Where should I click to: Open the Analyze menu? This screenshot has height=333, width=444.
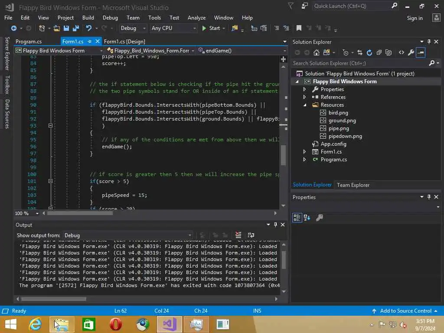tap(196, 17)
